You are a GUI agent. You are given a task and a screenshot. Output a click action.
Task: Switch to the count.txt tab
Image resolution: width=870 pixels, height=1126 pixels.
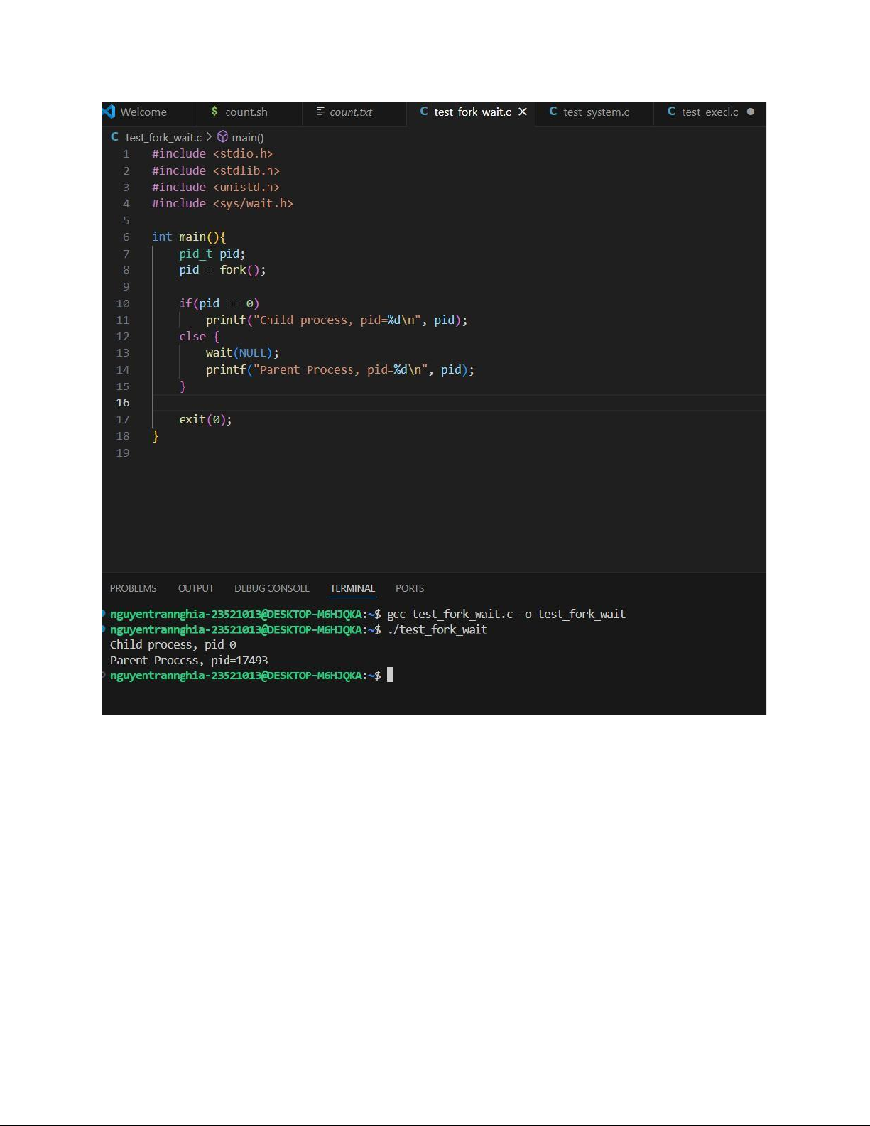pos(351,112)
